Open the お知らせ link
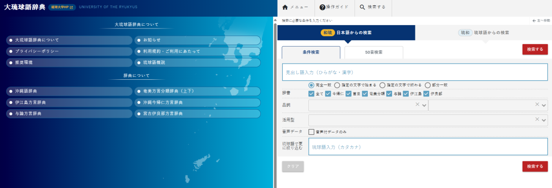Screen dimensions: 552x188 (x=197, y=40)
